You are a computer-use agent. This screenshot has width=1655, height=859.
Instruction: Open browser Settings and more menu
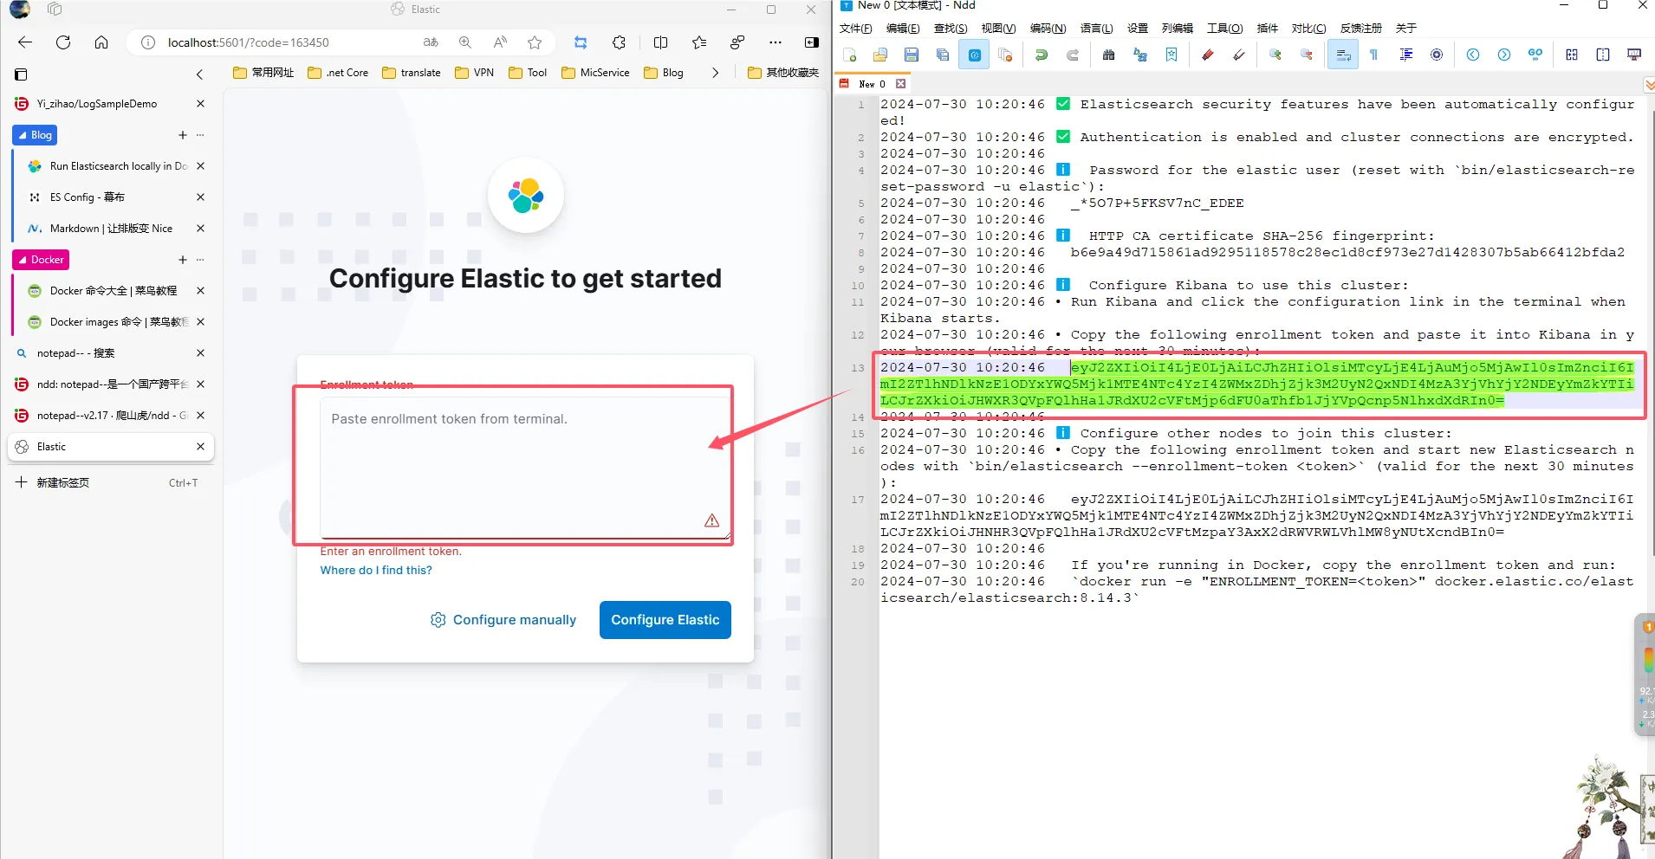click(776, 42)
